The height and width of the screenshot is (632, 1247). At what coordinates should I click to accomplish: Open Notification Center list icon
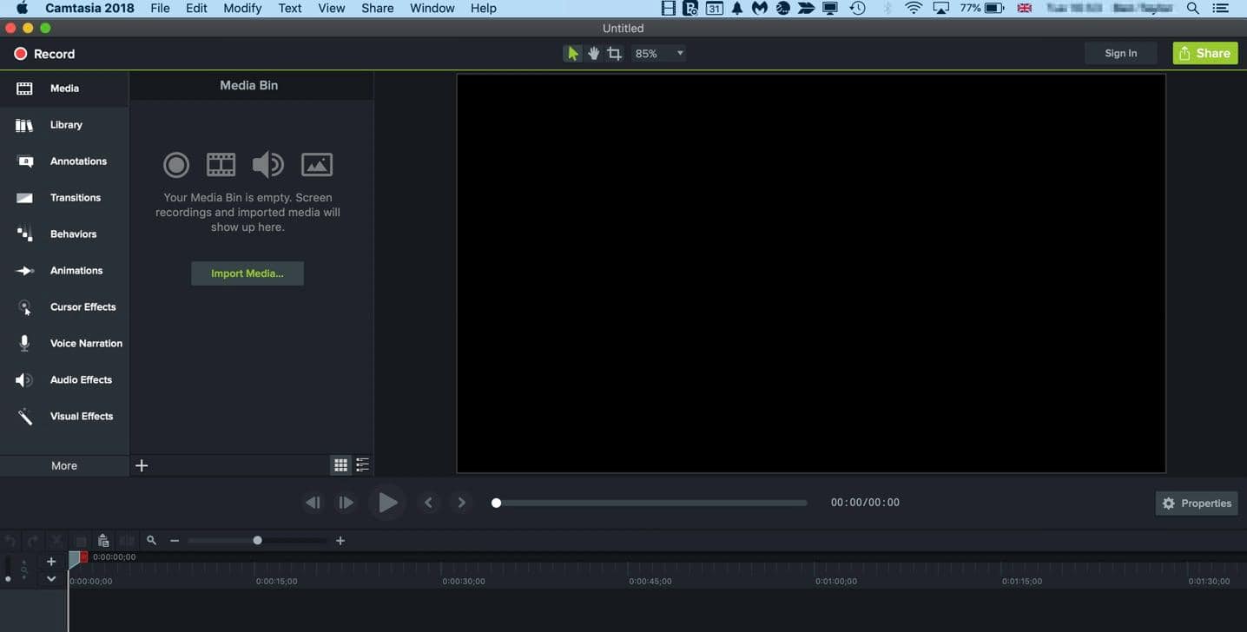pyautogui.click(x=1221, y=8)
